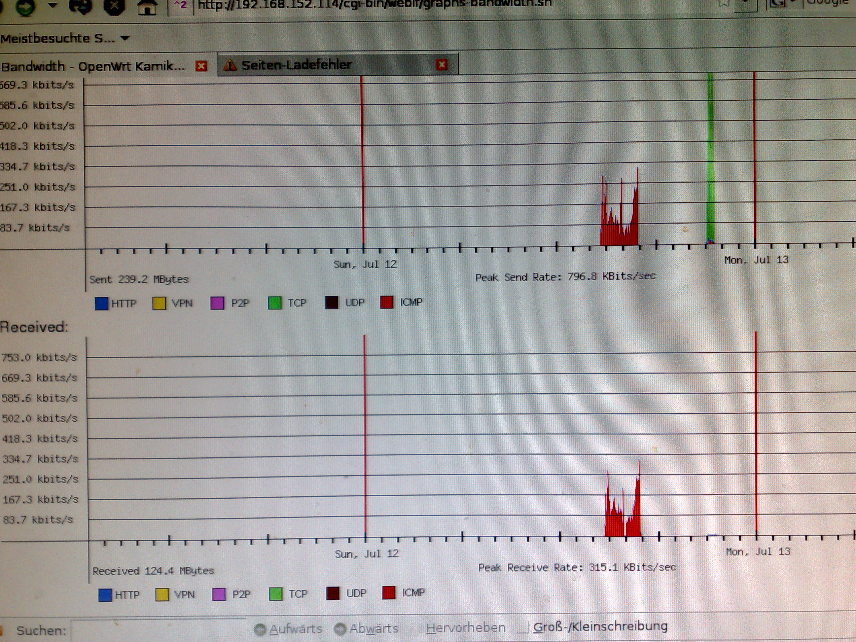Open history dropdown next to forward arrow
The height and width of the screenshot is (642, 856).
pos(53,5)
